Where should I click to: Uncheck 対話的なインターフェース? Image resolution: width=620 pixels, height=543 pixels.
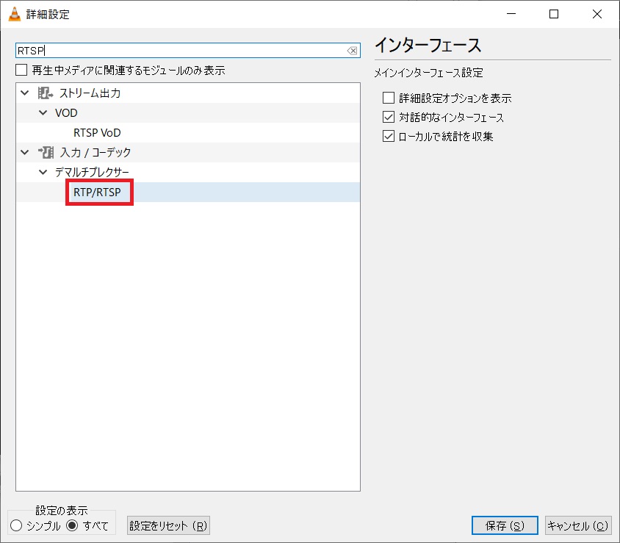coord(389,116)
